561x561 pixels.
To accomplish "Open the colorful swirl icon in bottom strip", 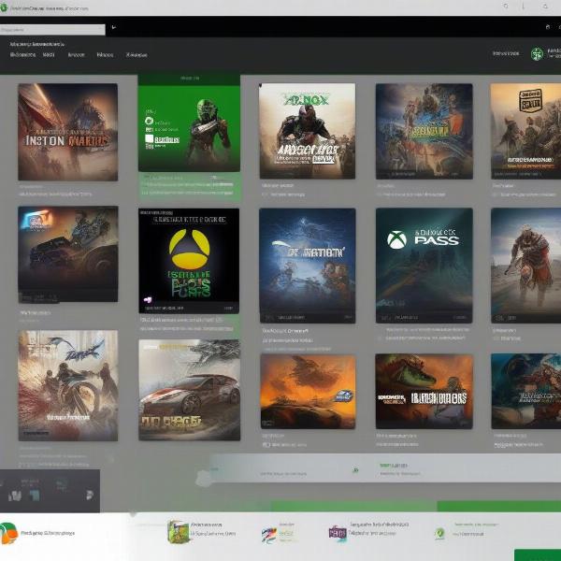I will tap(269, 535).
